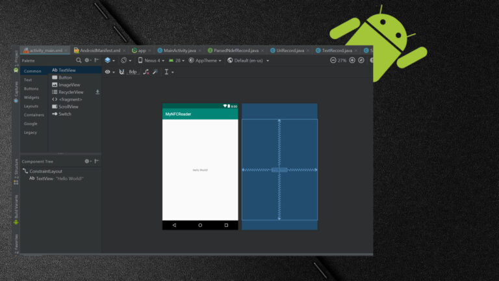The width and height of the screenshot is (499, 281).
Task: Click the RecyclerView download icon
Action: point(97,92)
